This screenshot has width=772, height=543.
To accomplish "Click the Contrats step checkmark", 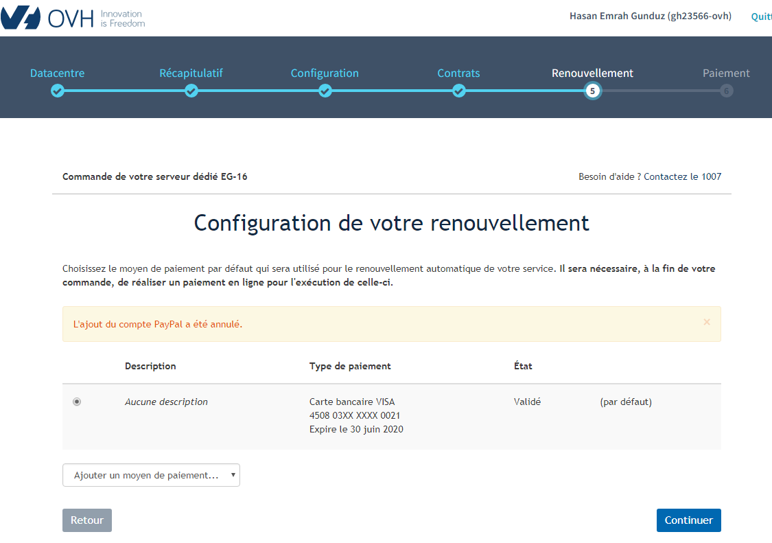I will click(x=459, y=91).
